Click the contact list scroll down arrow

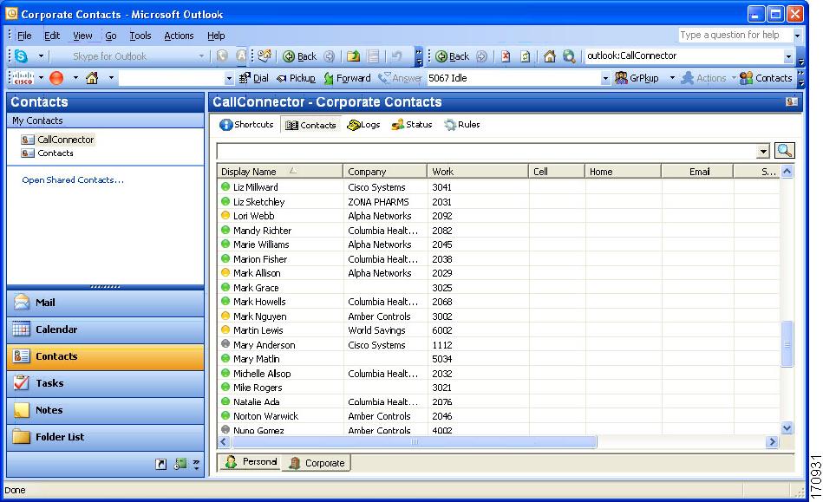click(787, 428)
